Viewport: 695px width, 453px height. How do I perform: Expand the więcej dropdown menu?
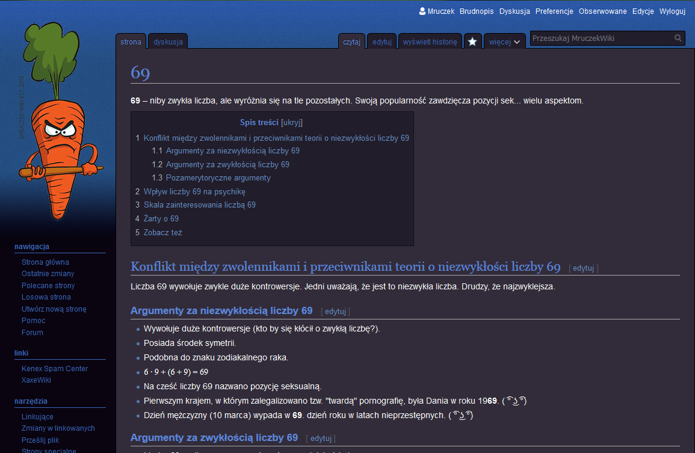point(504,42)
